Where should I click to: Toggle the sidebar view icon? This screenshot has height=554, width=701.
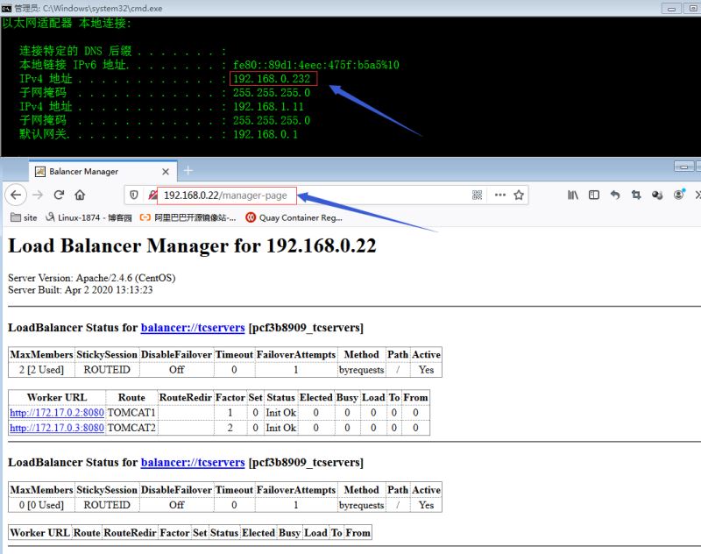coord(593,195)
